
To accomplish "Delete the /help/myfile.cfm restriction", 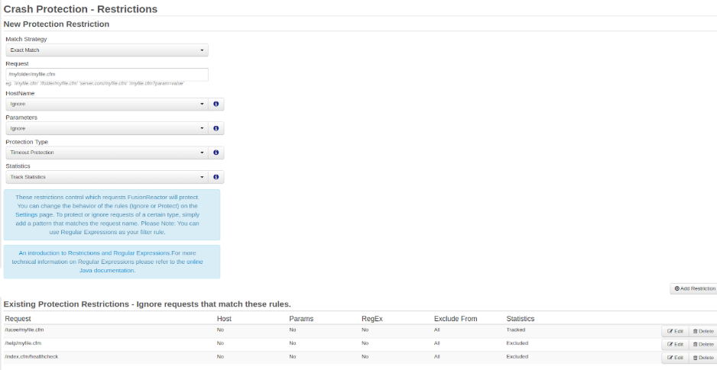I will [x=702, y=344].
